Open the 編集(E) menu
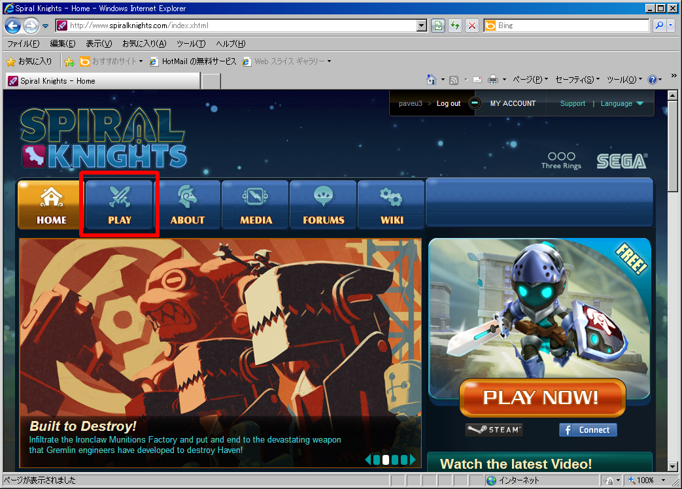 click(63, 43)
